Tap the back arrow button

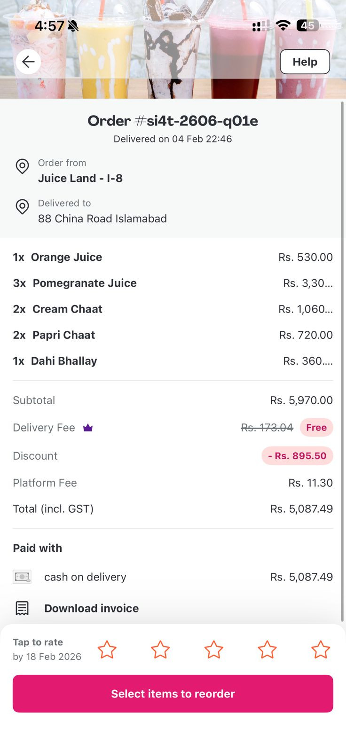click(x=28, y=62)
